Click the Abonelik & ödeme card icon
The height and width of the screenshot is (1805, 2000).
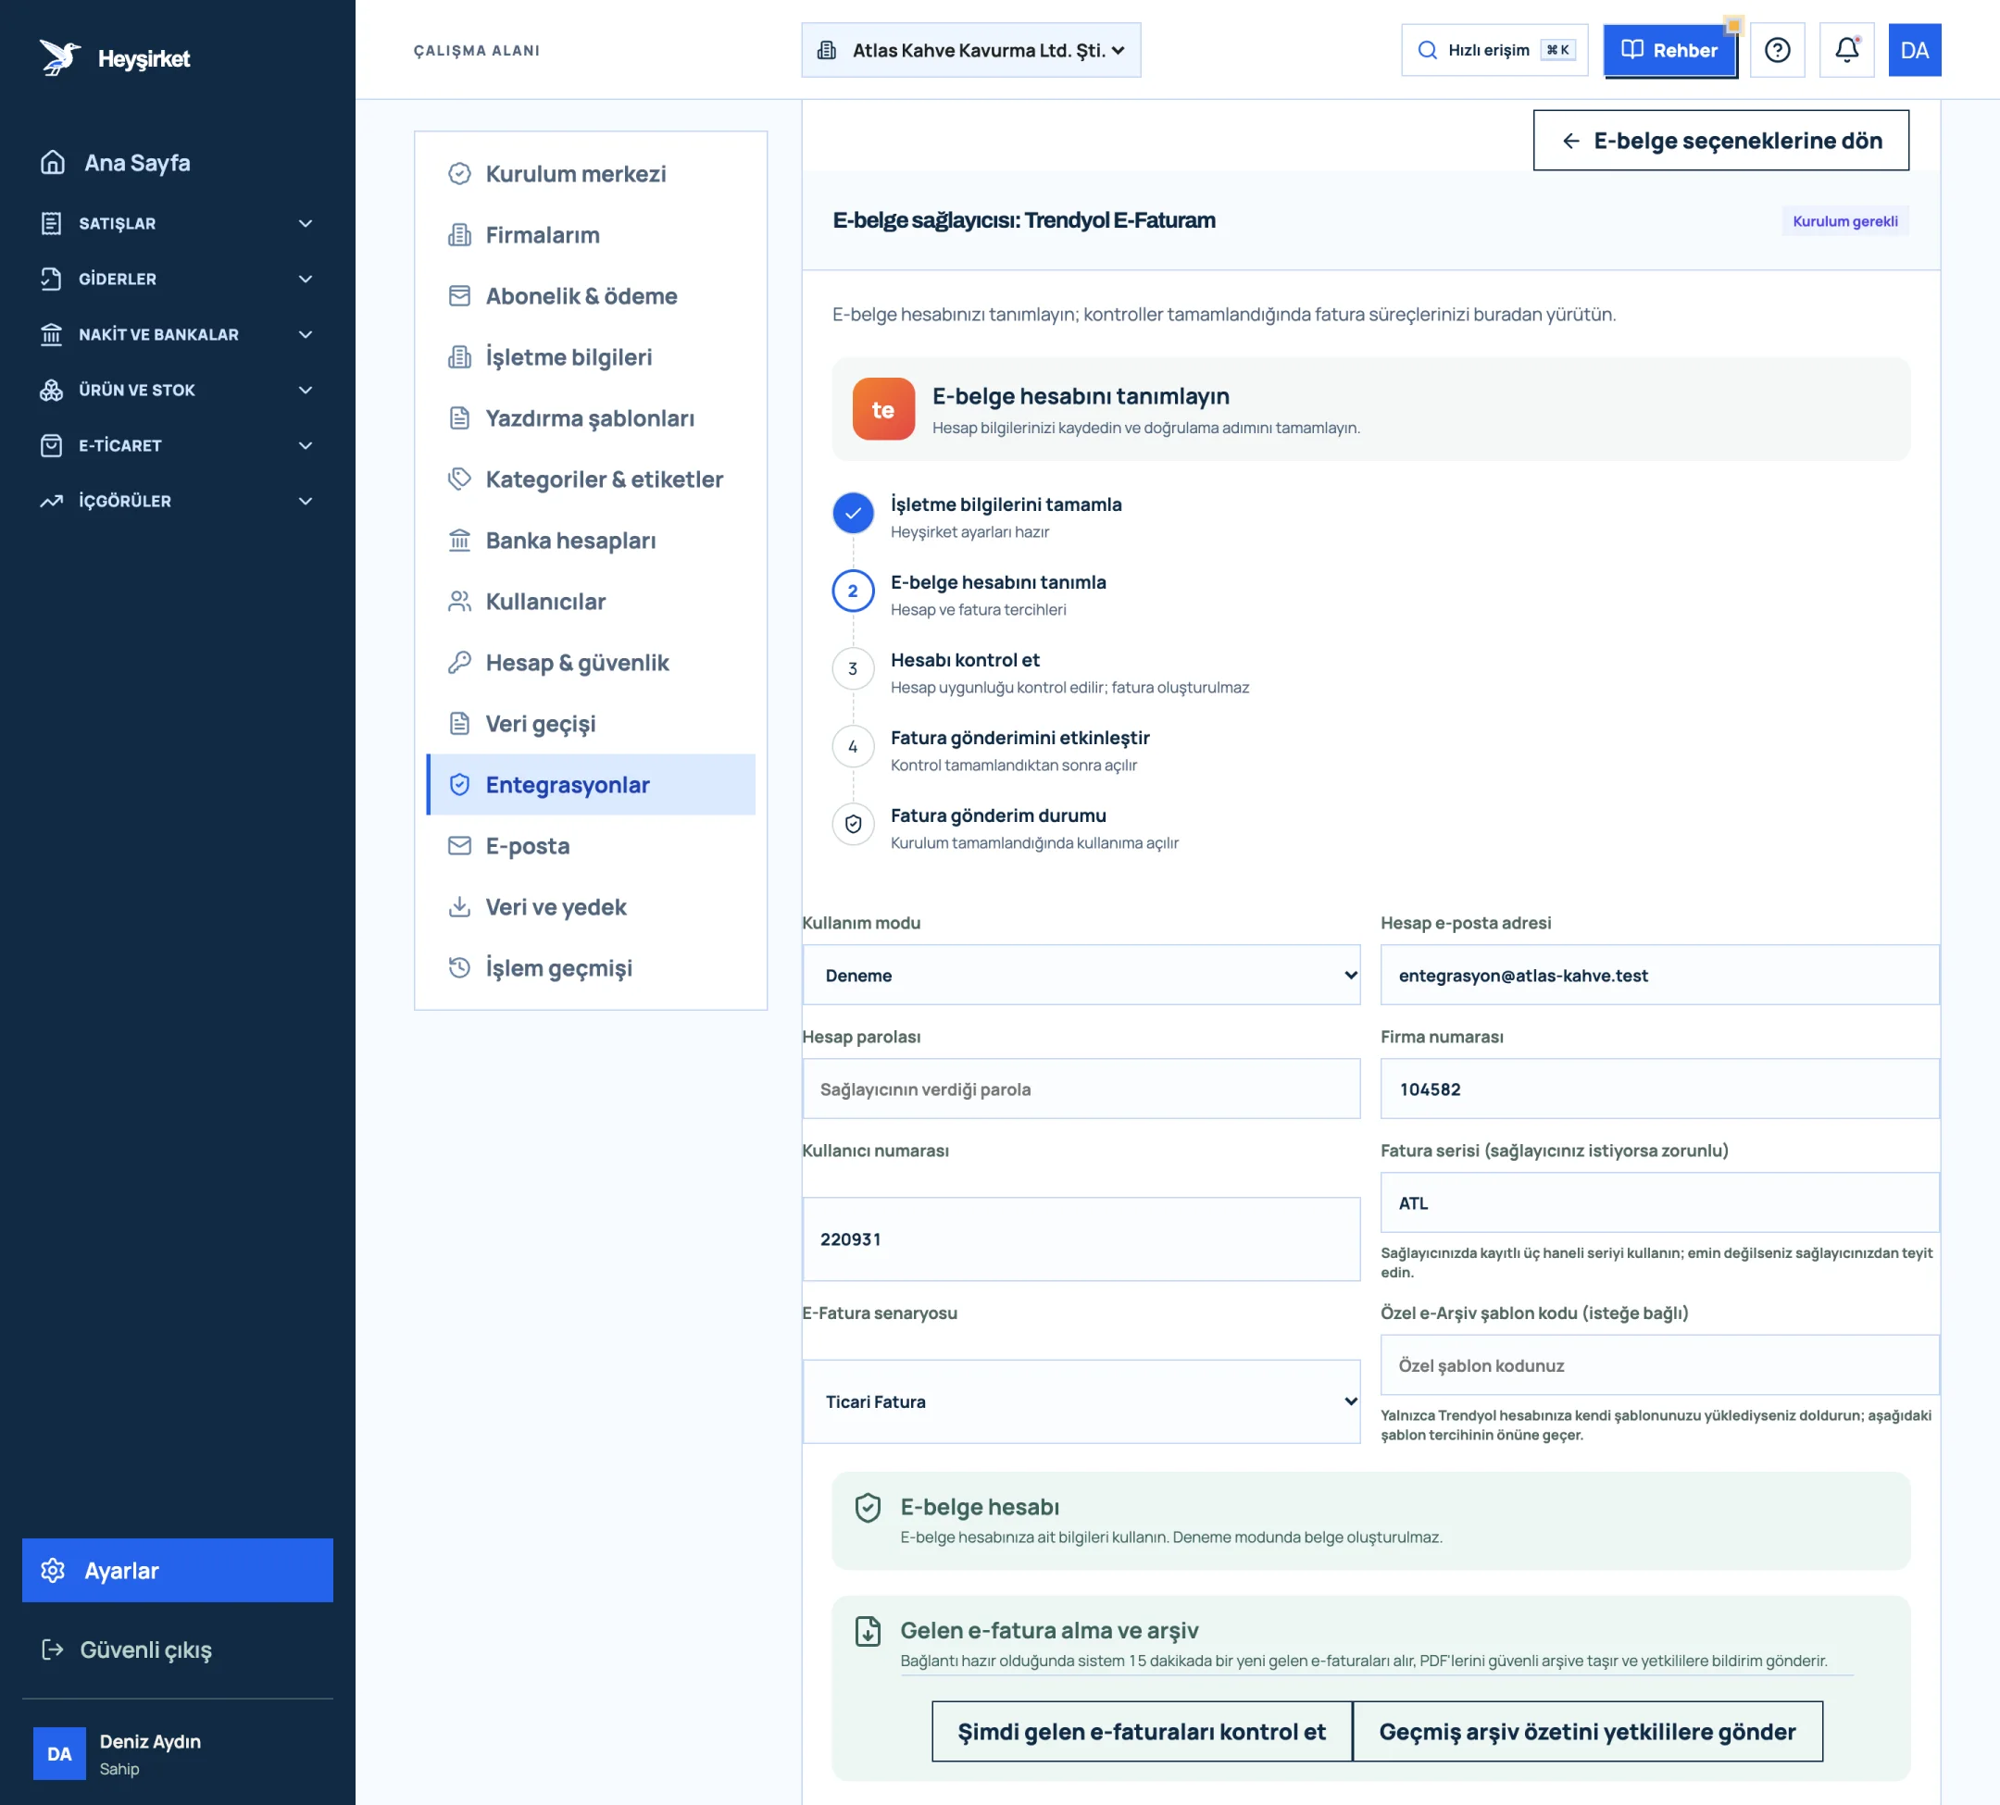click(x=459, y=295)
